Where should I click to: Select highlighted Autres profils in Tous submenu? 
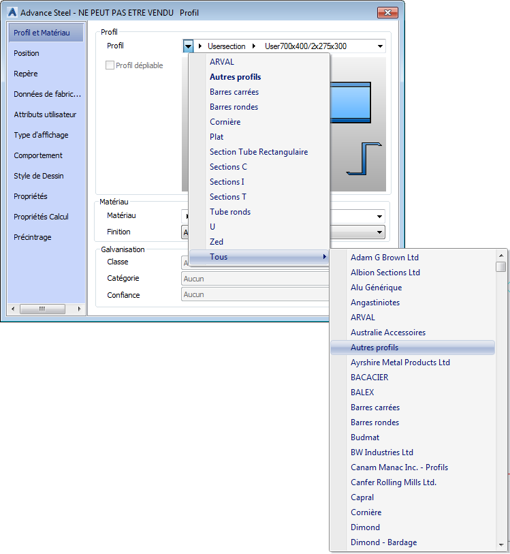(x=413, y=348)
